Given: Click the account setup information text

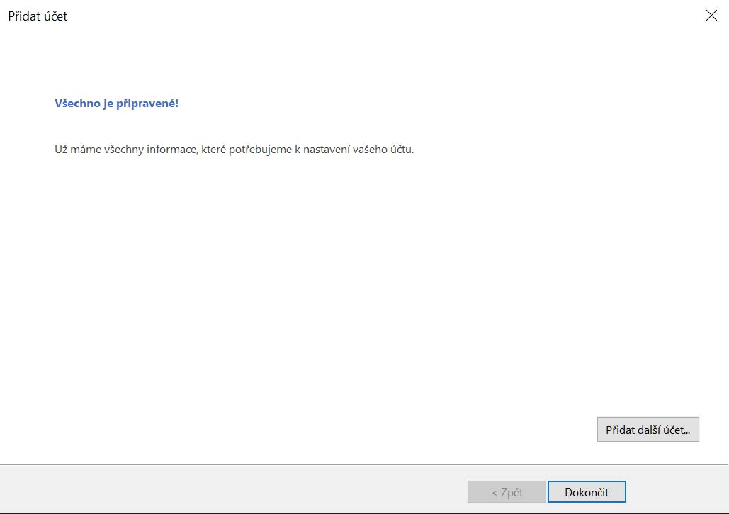Looking at the screenshot, I should click(x=234, y=150).
